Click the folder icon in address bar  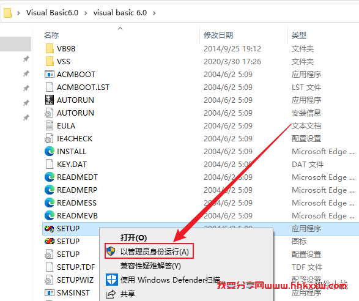7,13
